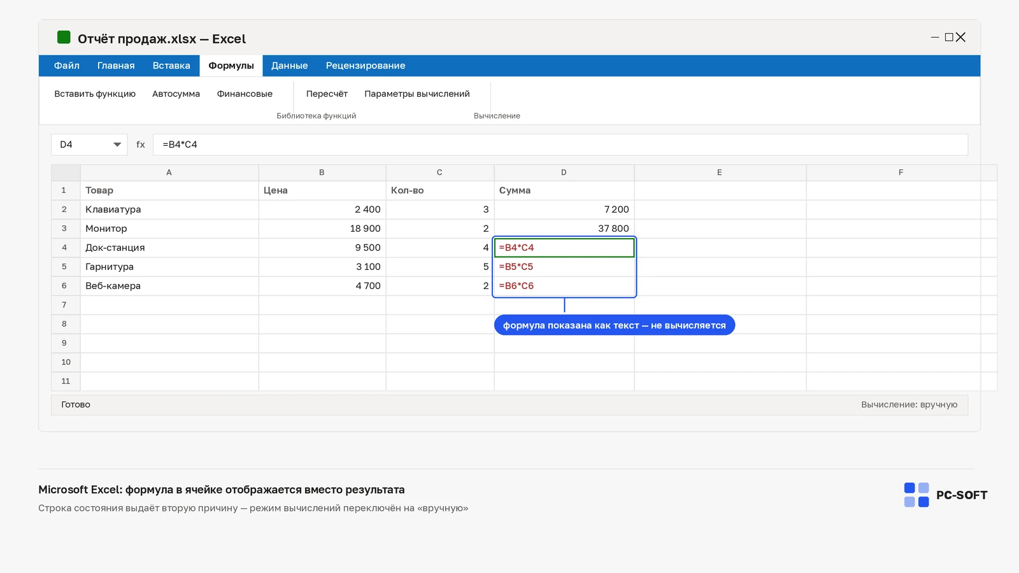Viewport: 1019px width, 573px height.
Task: Open the Name Box dropdown arrow
Action: click(117, 145)
